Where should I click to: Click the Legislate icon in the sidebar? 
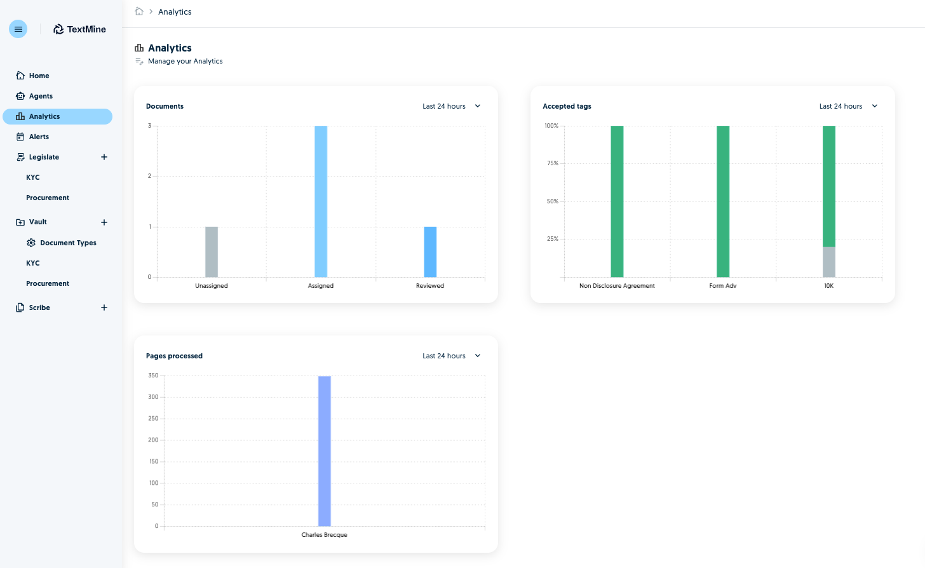[x=20, y=157]
